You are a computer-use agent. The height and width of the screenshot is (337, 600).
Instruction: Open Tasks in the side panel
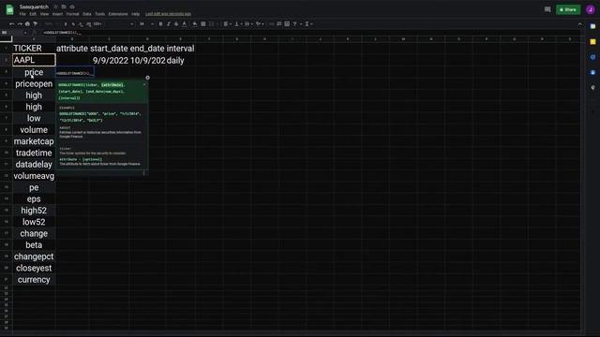[592, 57]
